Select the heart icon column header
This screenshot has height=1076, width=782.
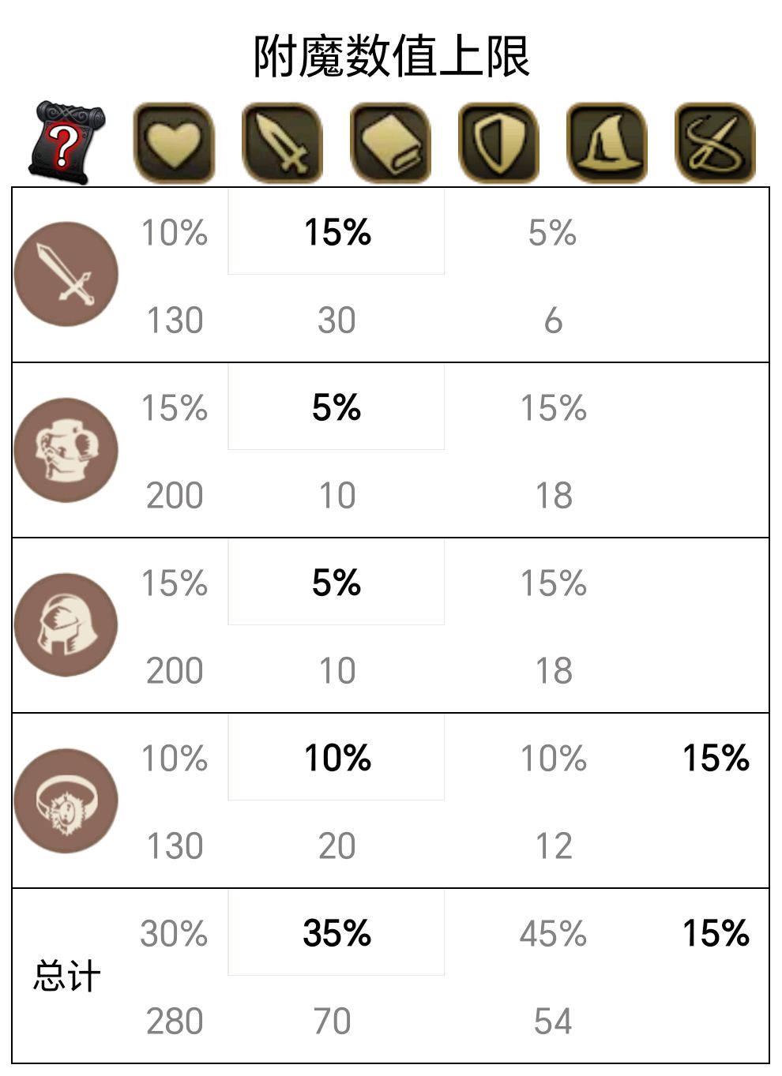pos(174,143)
